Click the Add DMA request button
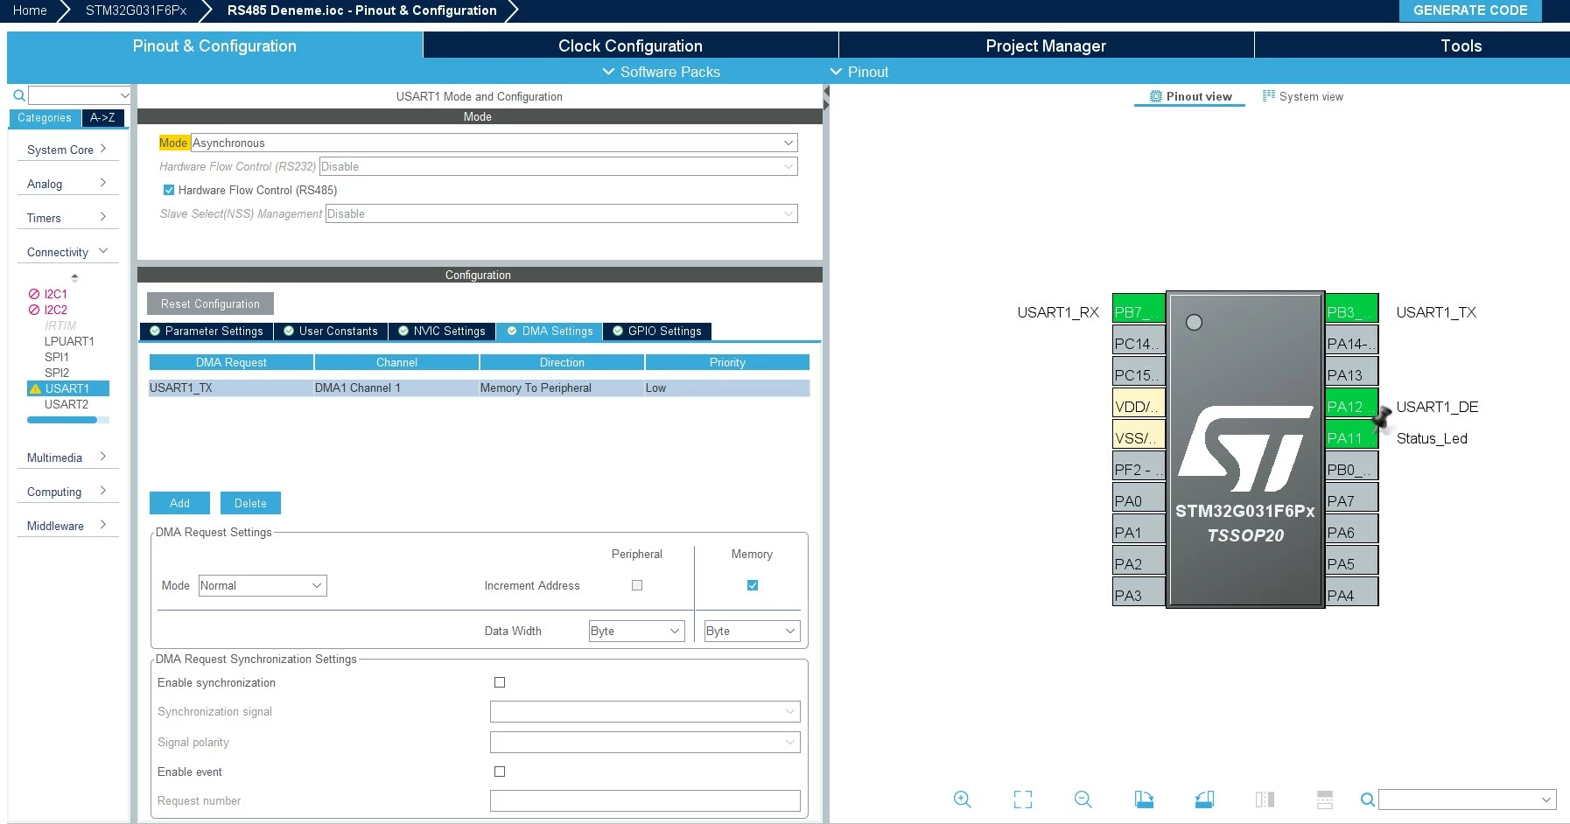Screen dimensions: 1570x824 pyautogui.click(x=179, y=503)
